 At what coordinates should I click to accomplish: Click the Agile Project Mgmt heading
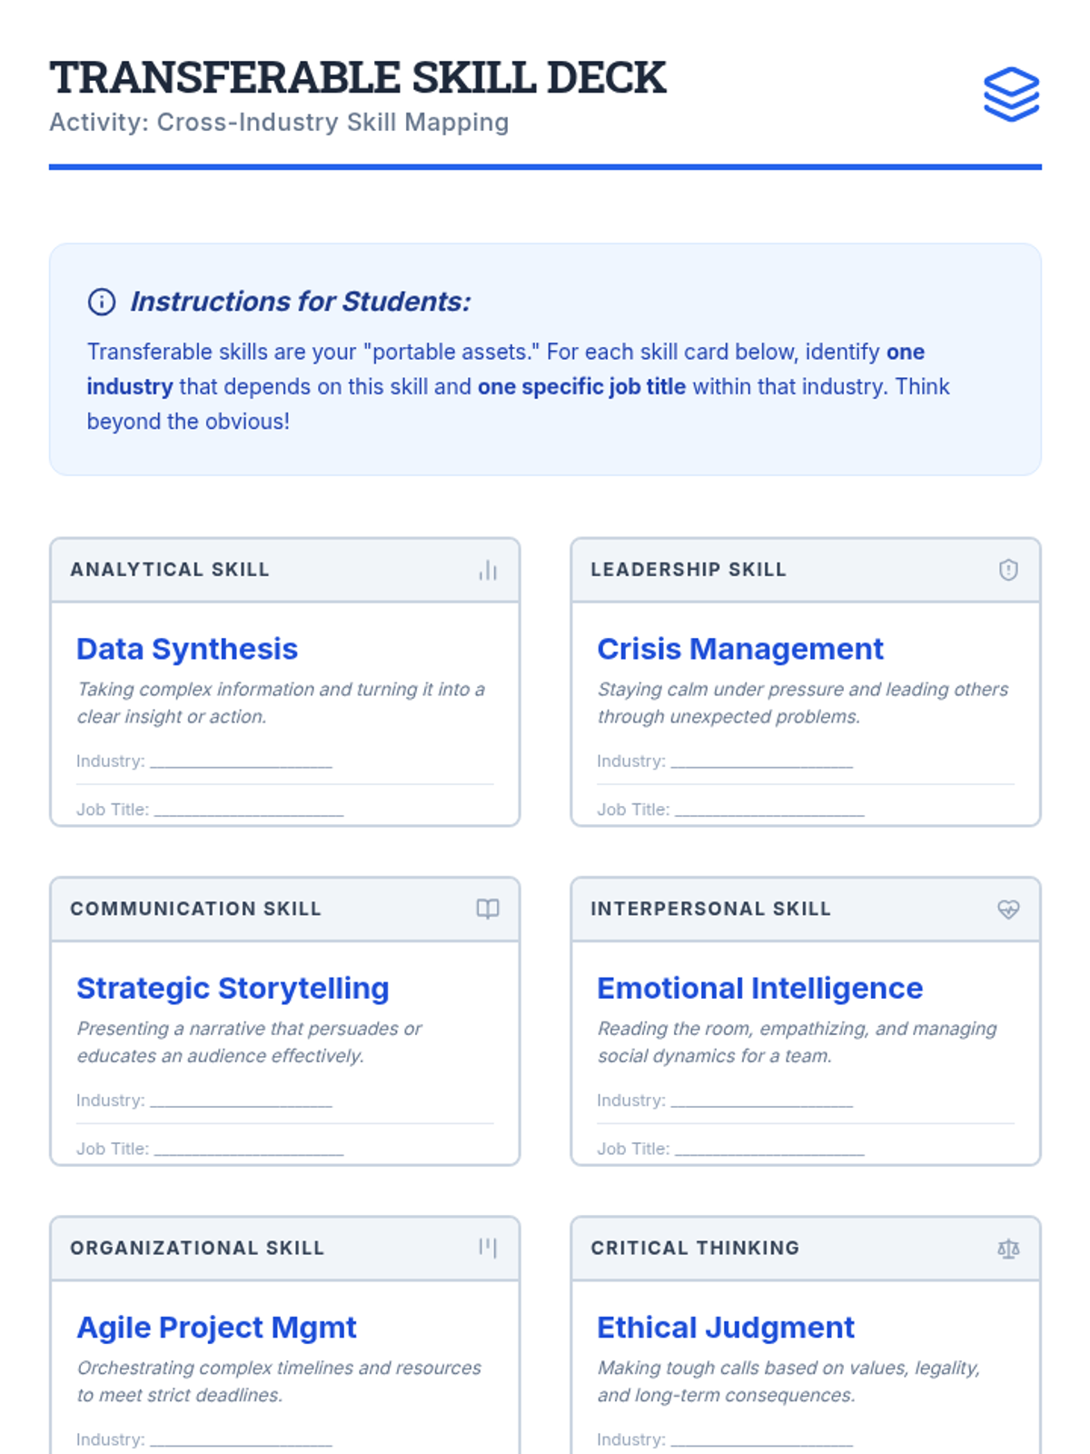pos(216,1328)
